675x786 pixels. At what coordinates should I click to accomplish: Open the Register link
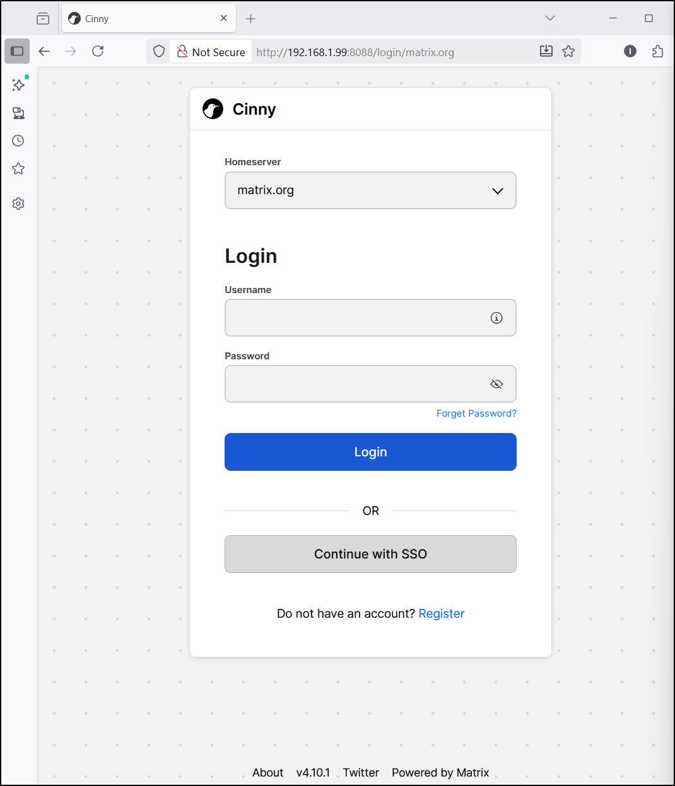[x=441, y=613]
